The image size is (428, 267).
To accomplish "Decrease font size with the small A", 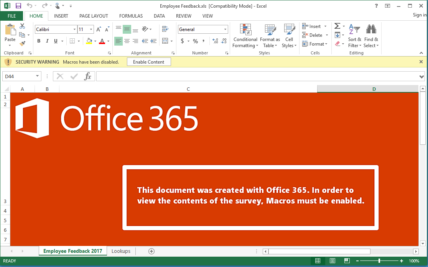I will point(107,29).
